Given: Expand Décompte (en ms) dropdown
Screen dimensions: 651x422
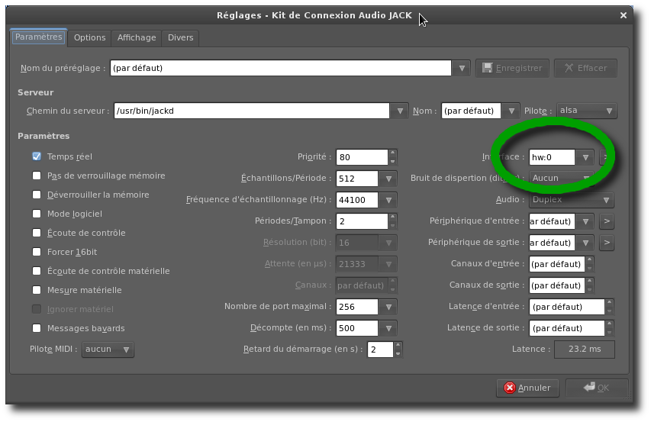Looking at the screenshot, I should [x=388, y=328].
